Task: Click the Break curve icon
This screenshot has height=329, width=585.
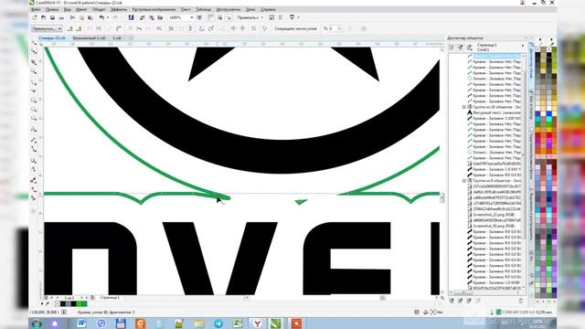Action: pos(99,28)
